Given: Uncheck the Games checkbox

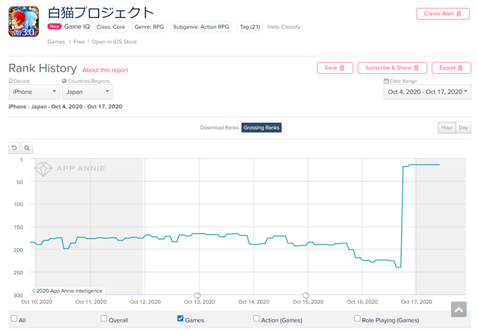Looking at the screenshot, I should pyautogui.click(x=180, y=318).
